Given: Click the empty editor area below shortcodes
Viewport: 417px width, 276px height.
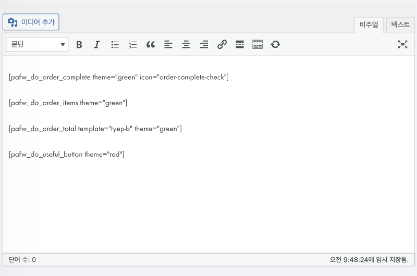Looking at the screenshot, I should [208, 208].
